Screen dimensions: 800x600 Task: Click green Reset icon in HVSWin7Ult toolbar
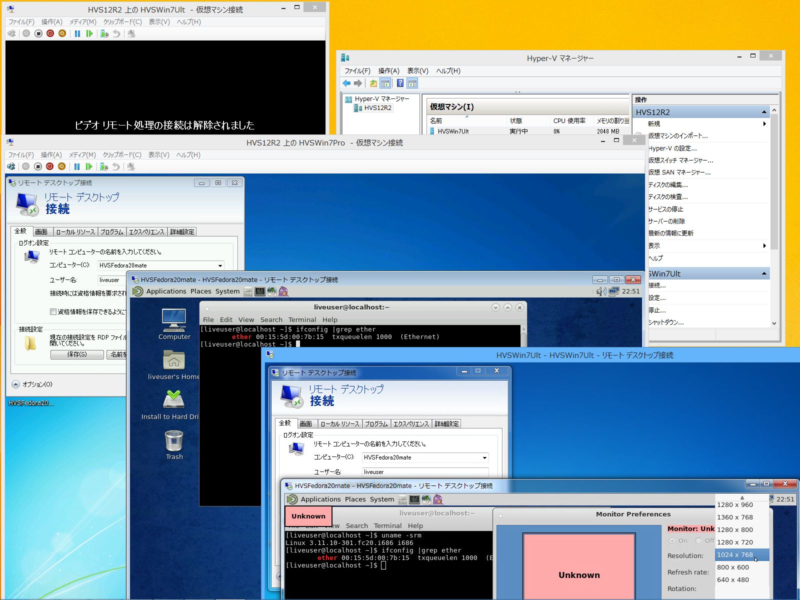(x=89, y=33)
